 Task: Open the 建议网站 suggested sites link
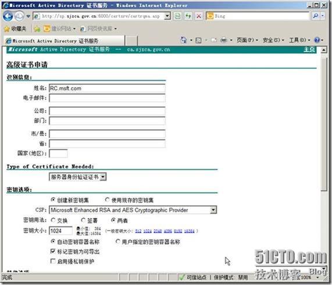[x=59, y=29]
